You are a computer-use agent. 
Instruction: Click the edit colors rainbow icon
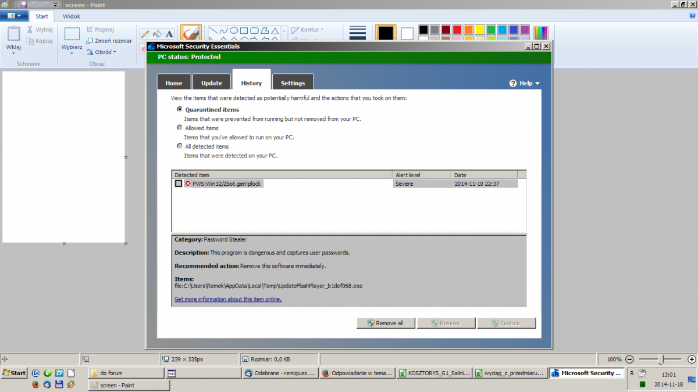(541, 33)
